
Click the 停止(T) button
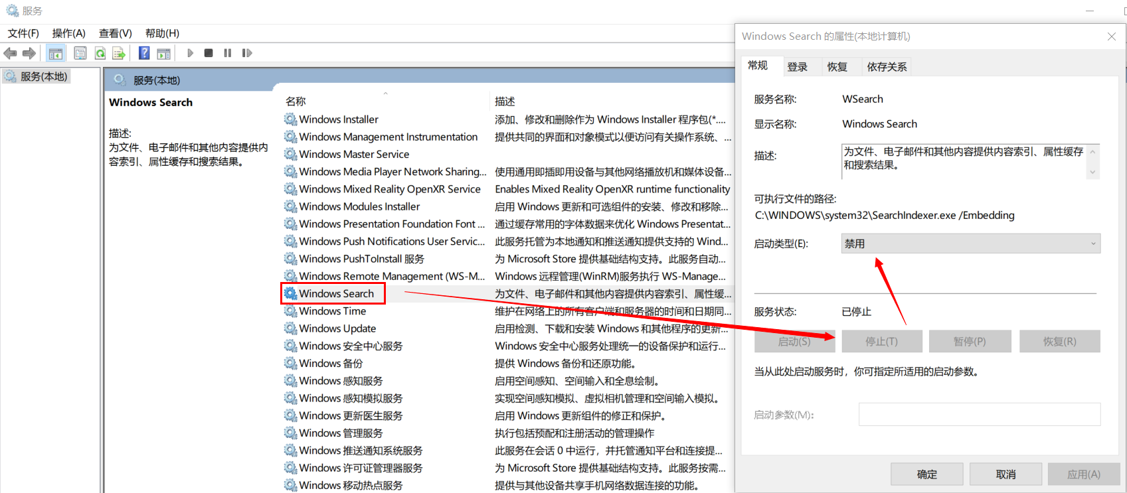coord(881,341)
